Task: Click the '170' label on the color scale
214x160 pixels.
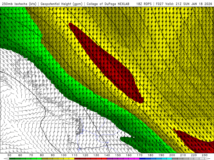Action: (x=140, y=155)
